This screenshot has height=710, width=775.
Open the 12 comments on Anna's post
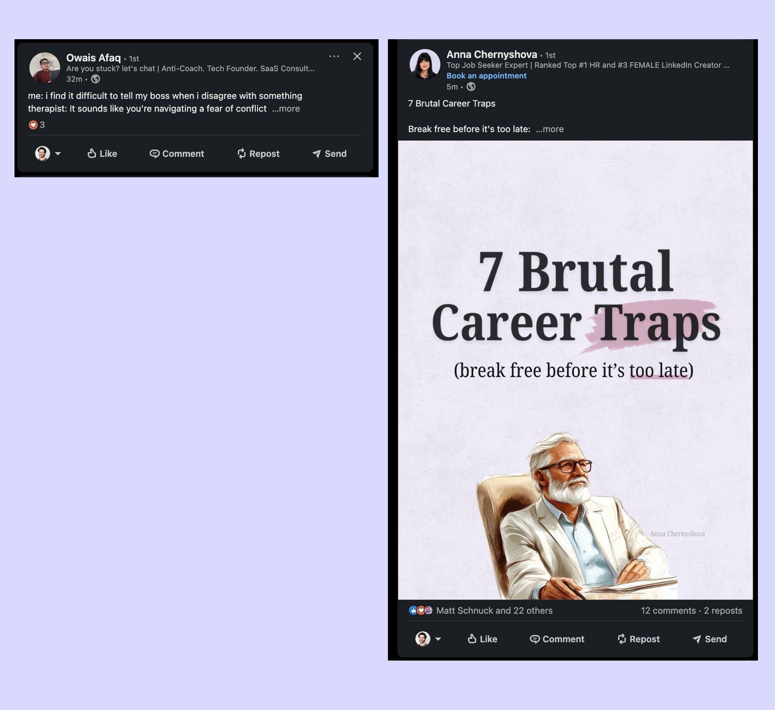pyautogui.click(x=669, y=610)
